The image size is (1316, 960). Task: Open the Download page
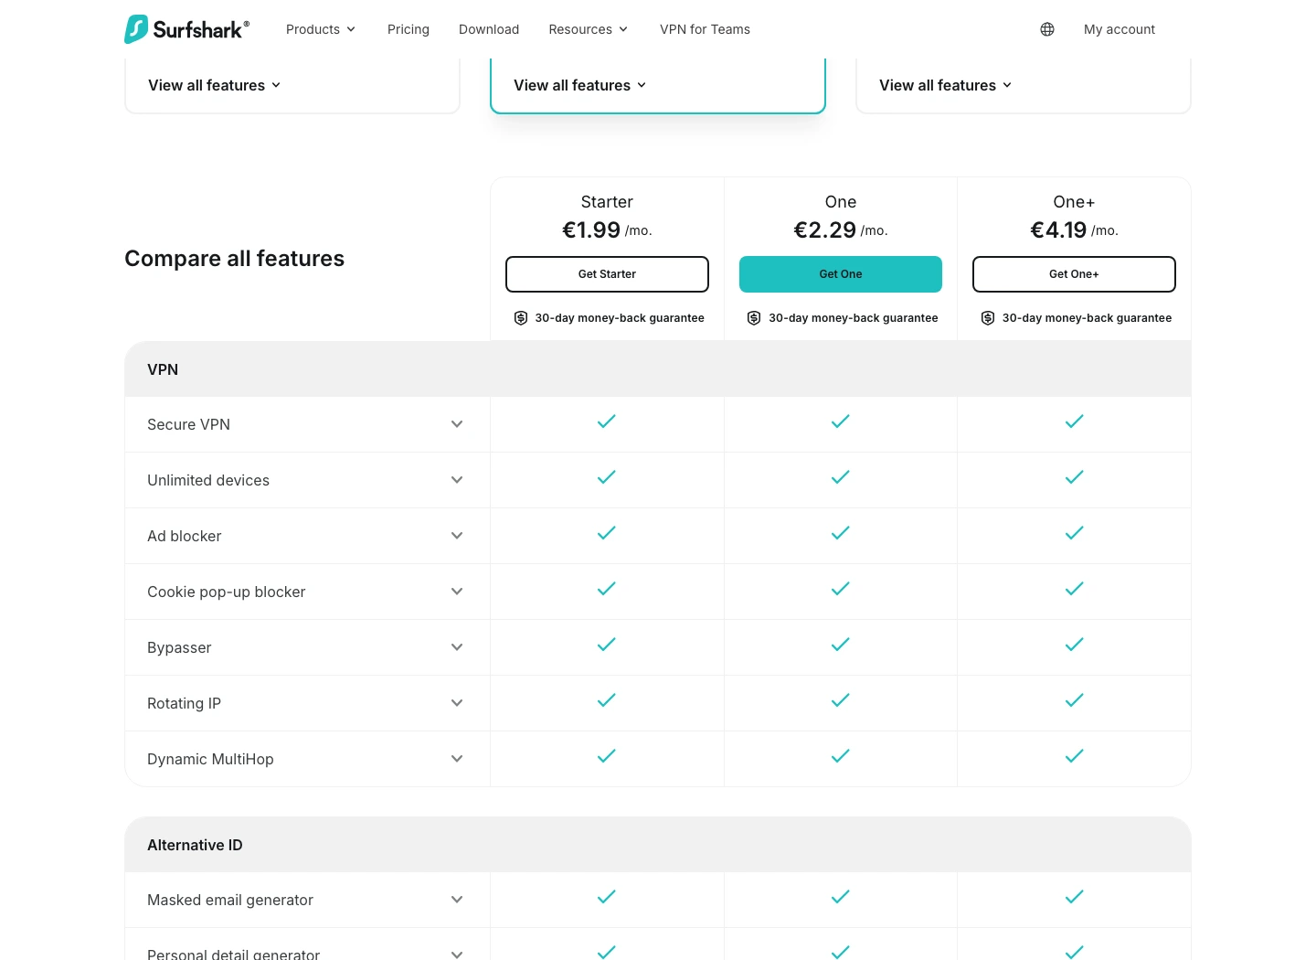click(489, 29)
